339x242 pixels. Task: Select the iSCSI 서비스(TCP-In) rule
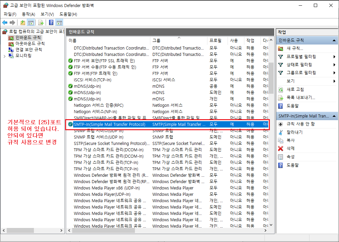pyautogui.click(x=168, y=80)
